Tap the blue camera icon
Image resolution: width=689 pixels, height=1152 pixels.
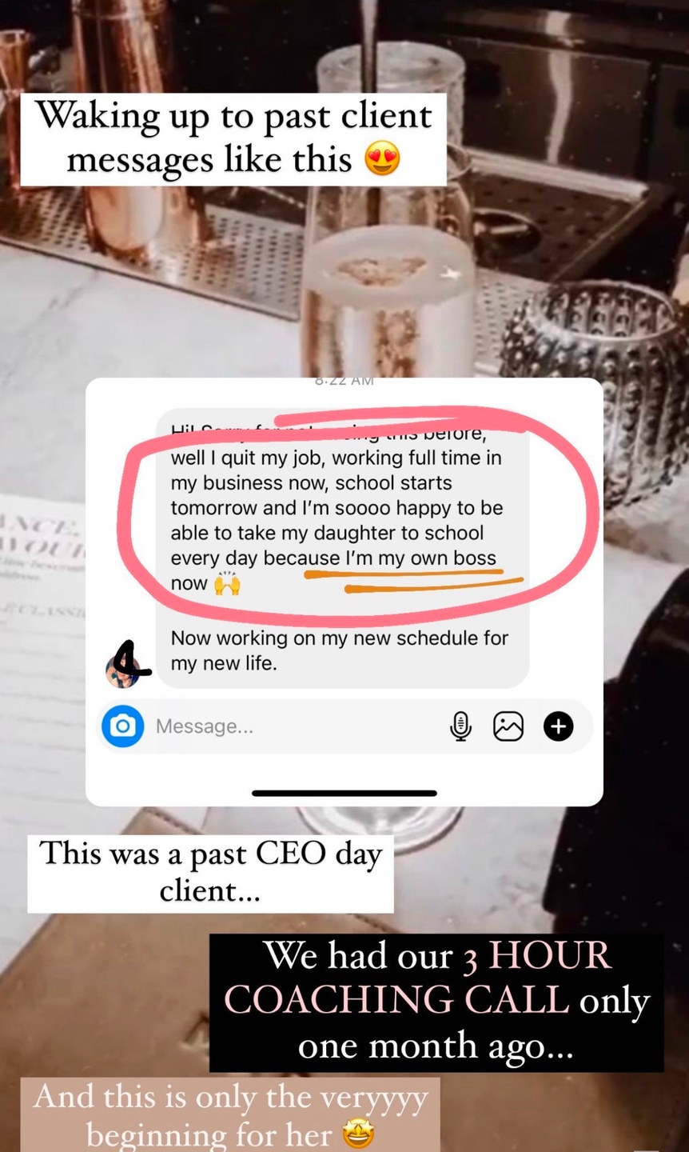(x=122, y=726)
